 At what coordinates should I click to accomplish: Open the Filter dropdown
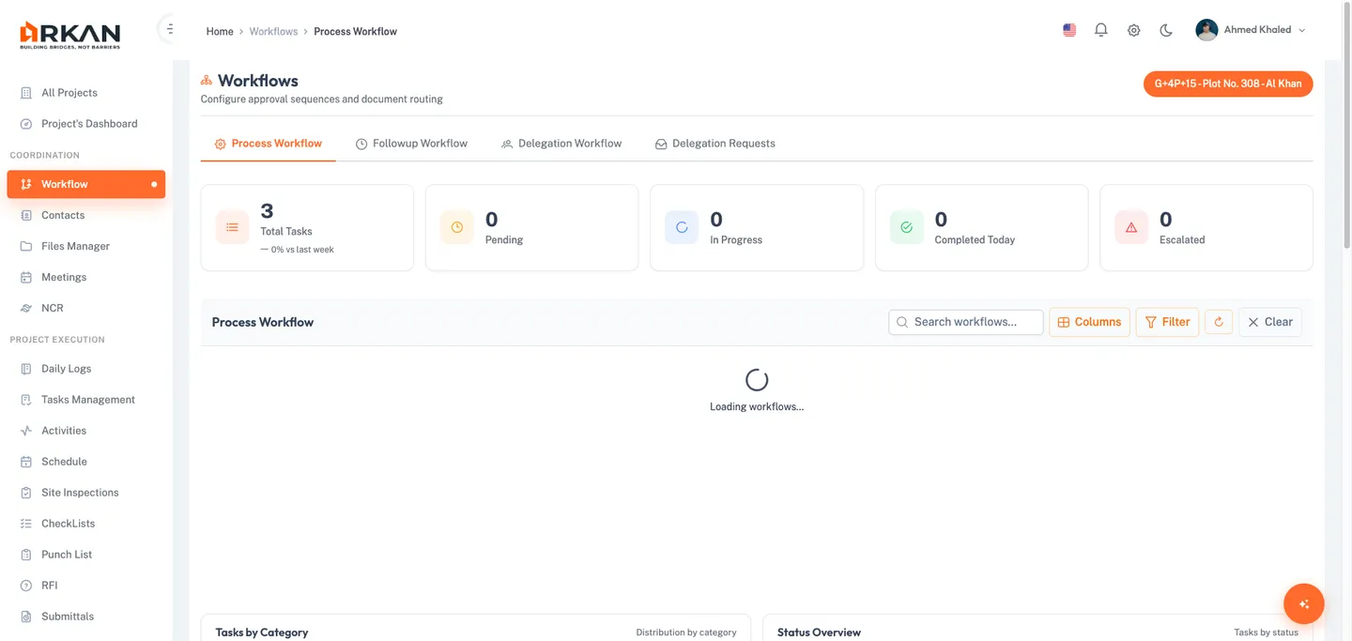(1167, 322)
